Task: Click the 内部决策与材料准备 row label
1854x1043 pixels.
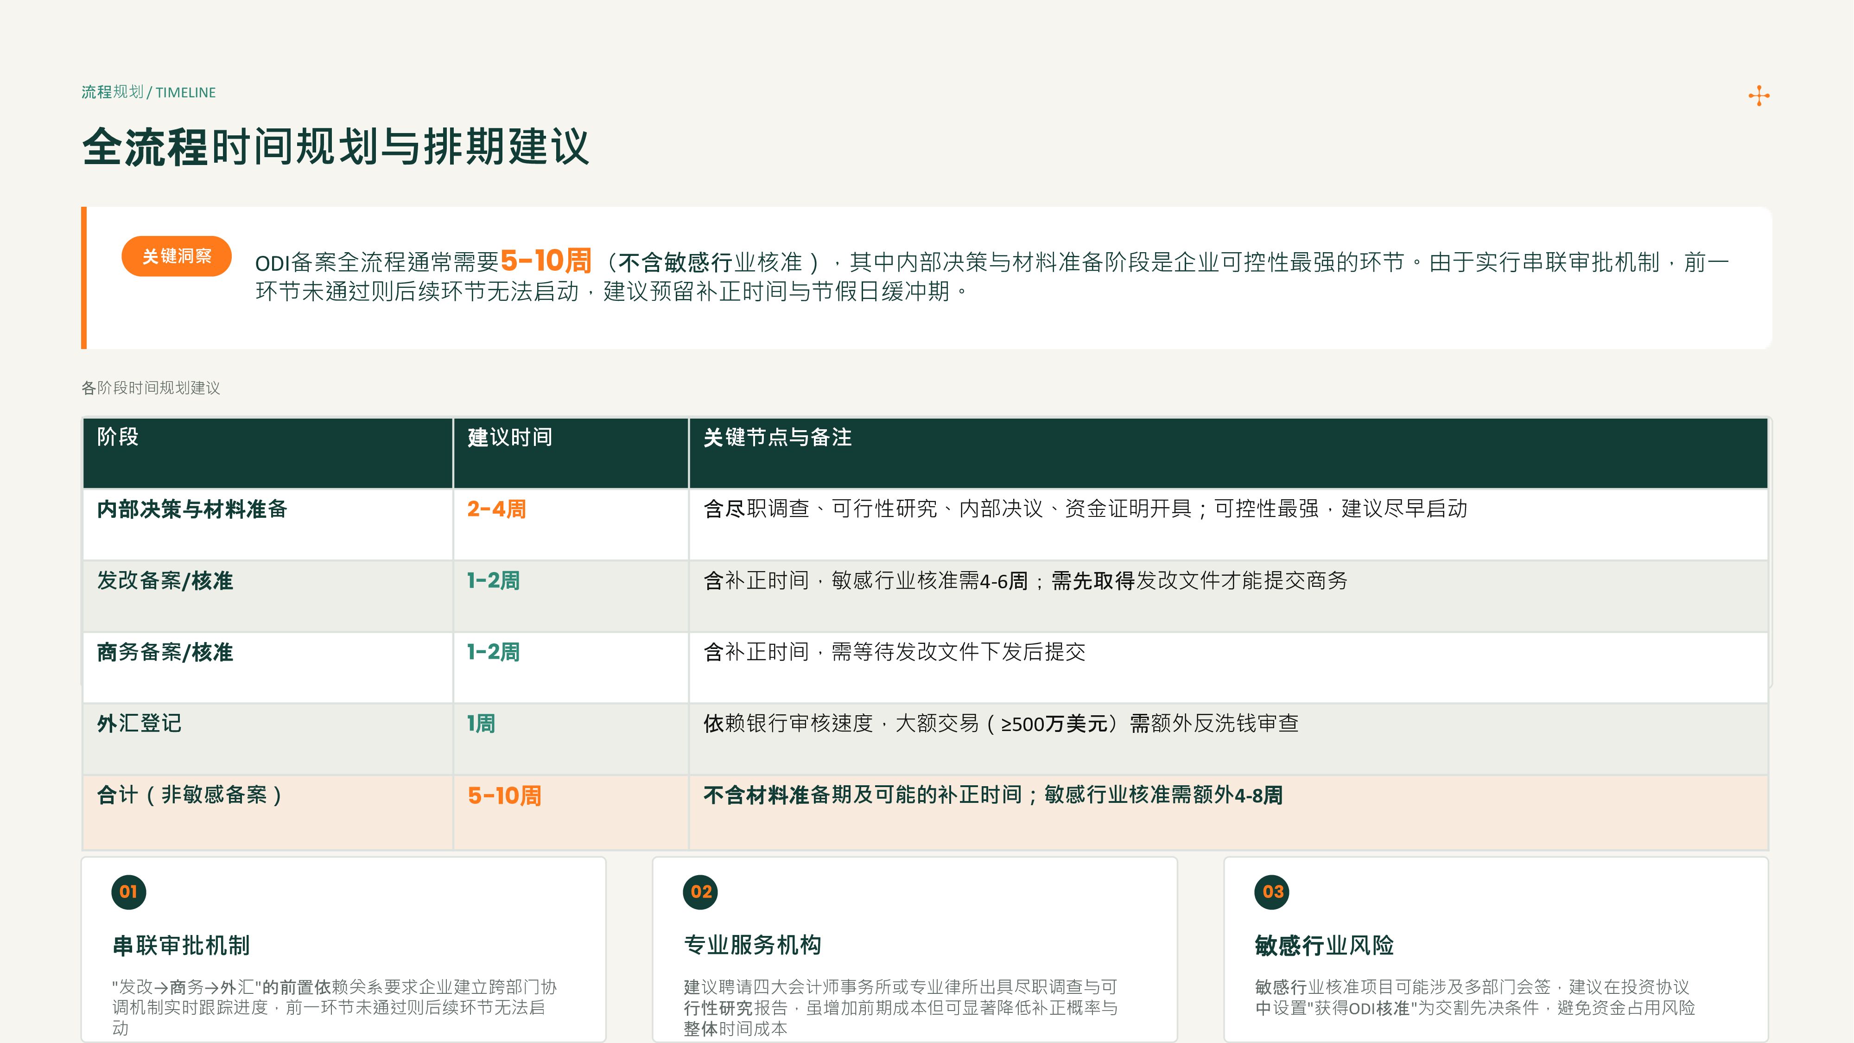Action: (192, 509)
